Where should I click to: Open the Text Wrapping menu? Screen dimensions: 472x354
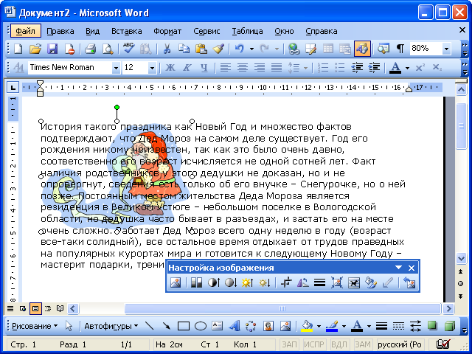coord(354,283)
